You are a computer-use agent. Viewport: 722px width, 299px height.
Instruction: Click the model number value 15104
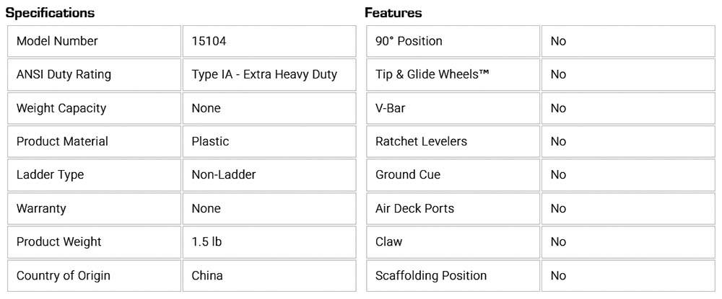click(x=209, y=41)
